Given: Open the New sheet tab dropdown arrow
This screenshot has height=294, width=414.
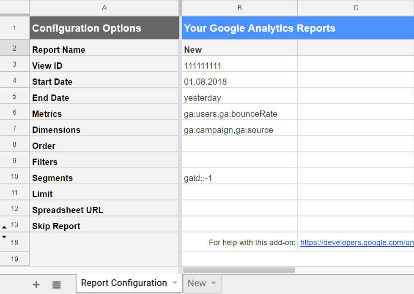Looking at the screenshot, I should [214, 283].
